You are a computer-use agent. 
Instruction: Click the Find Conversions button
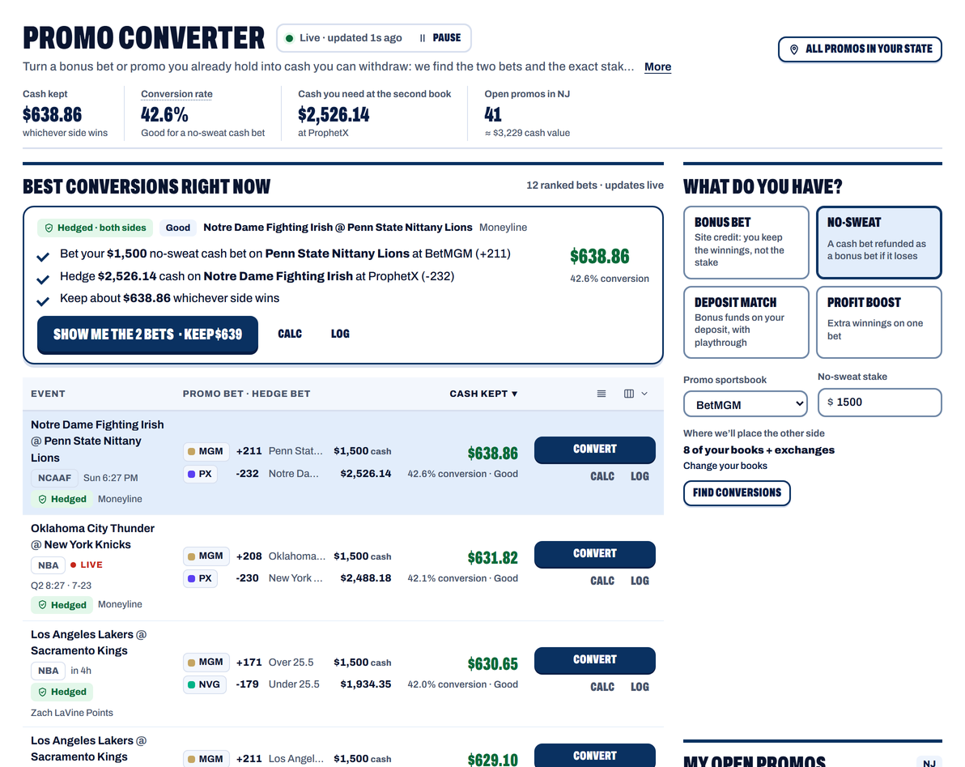point(737,493)
